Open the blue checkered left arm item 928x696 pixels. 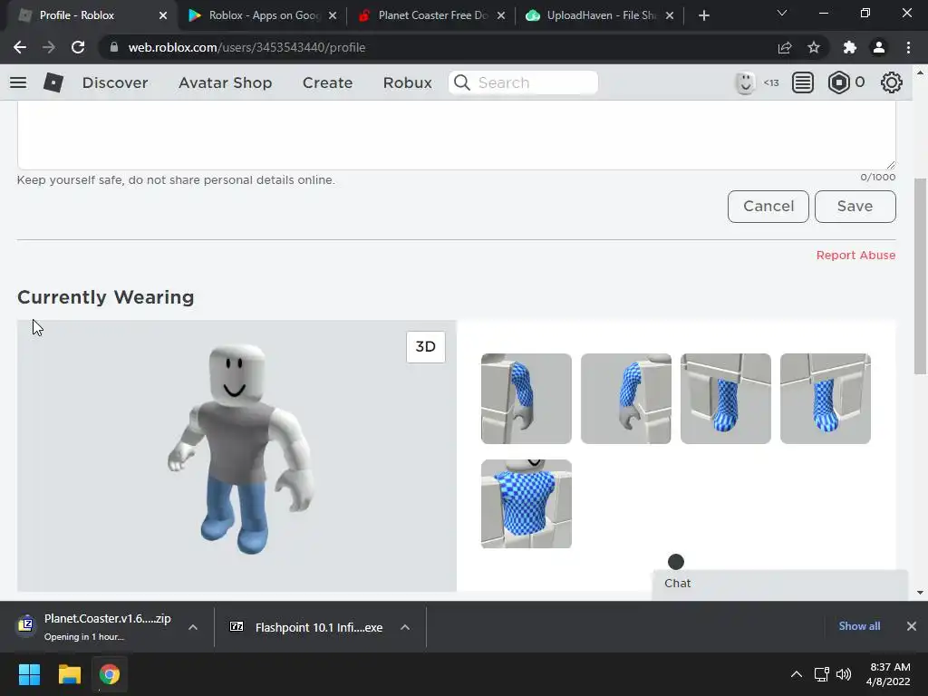(x=527, y=399)
